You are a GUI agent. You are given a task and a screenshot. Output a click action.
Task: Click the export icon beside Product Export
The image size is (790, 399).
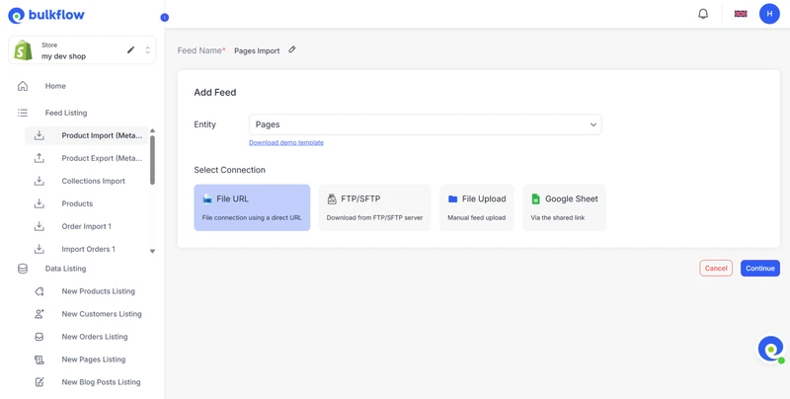(x=39, y=158)
